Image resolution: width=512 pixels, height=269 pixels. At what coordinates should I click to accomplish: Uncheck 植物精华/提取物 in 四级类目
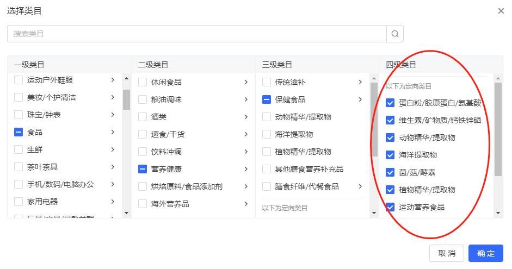click(x=390, y=190)
